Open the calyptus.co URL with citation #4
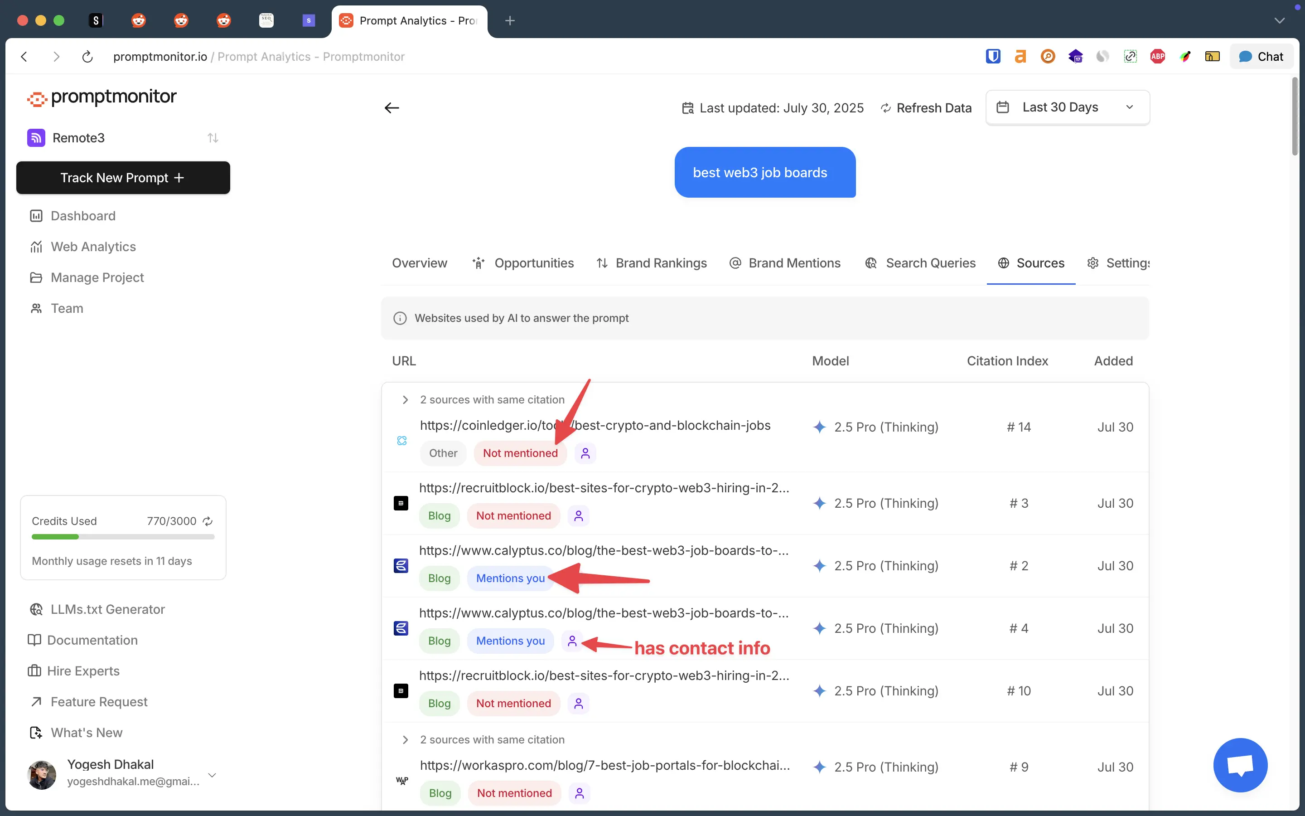Viewport: 1305px width, 816px height. point(604,613)
